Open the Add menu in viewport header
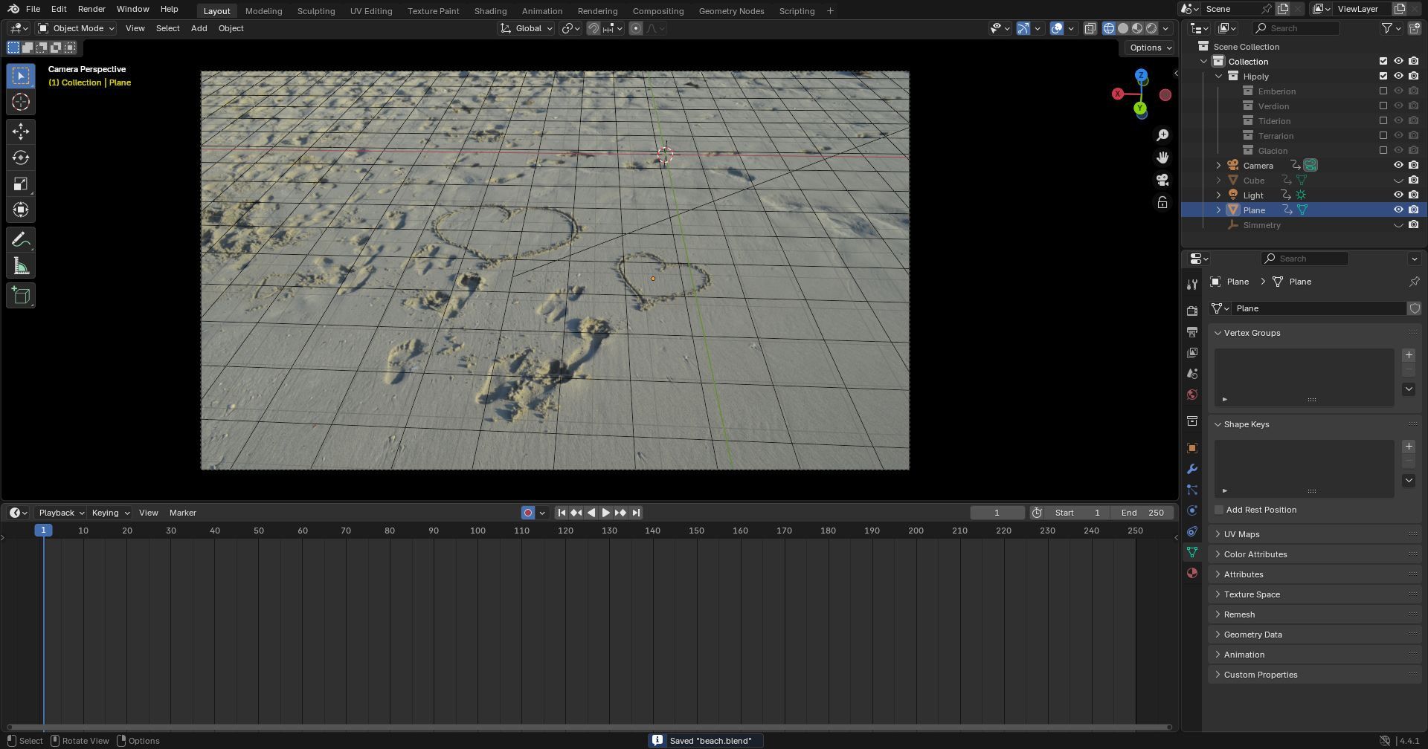Viewport: 1428px width, 749px height. click(x=199, y=28)
